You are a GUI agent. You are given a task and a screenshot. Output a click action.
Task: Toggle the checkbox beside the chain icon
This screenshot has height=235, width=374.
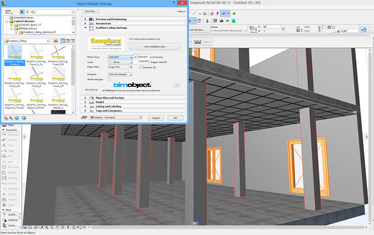tap(324, 27)
